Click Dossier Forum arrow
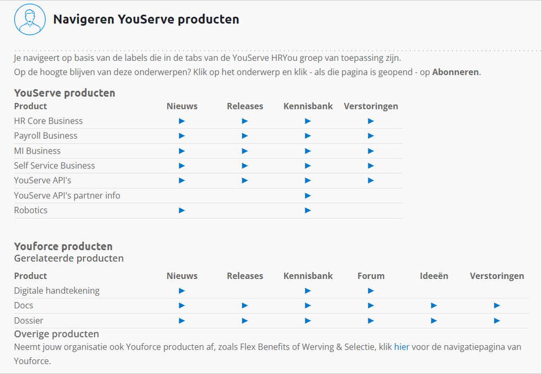 [x=371, y=321]
